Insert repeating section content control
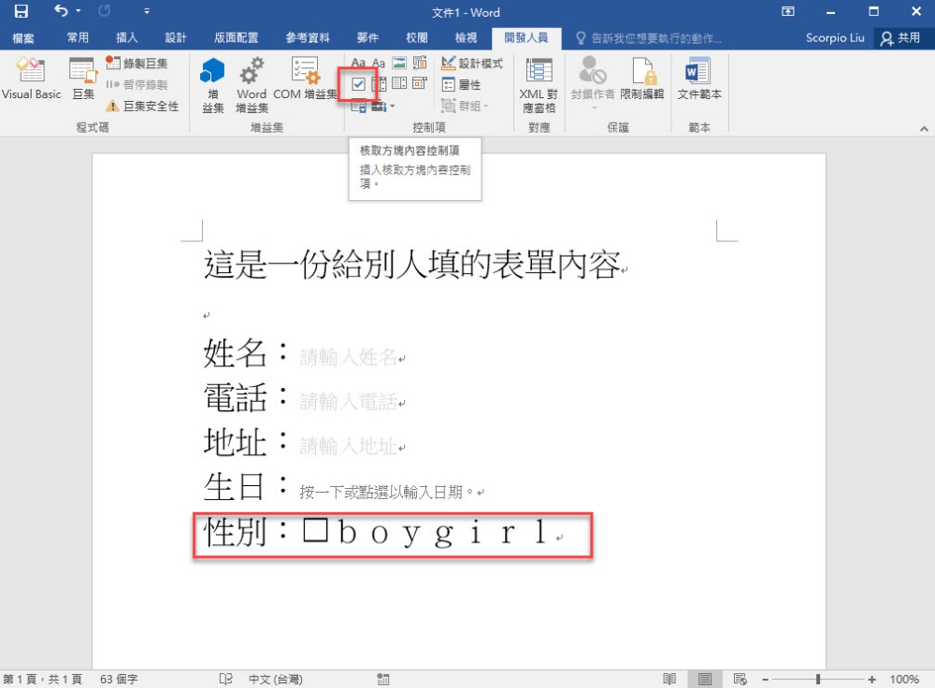Screen dimensions: 935x688 pyautogui.click(x=358, y=107)
